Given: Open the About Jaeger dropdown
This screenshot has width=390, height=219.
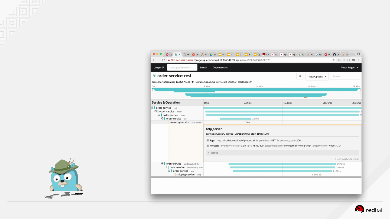Looking at the screenshot, I should coord(349,68).
